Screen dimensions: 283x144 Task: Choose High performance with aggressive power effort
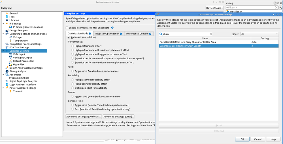coord(72,54)
